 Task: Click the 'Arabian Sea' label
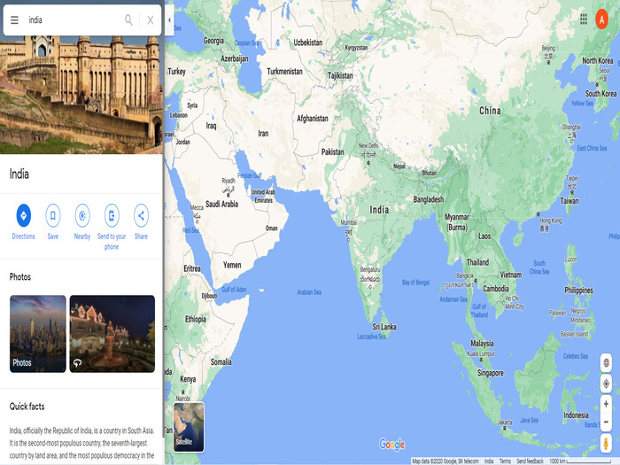[x=309, y=292]
